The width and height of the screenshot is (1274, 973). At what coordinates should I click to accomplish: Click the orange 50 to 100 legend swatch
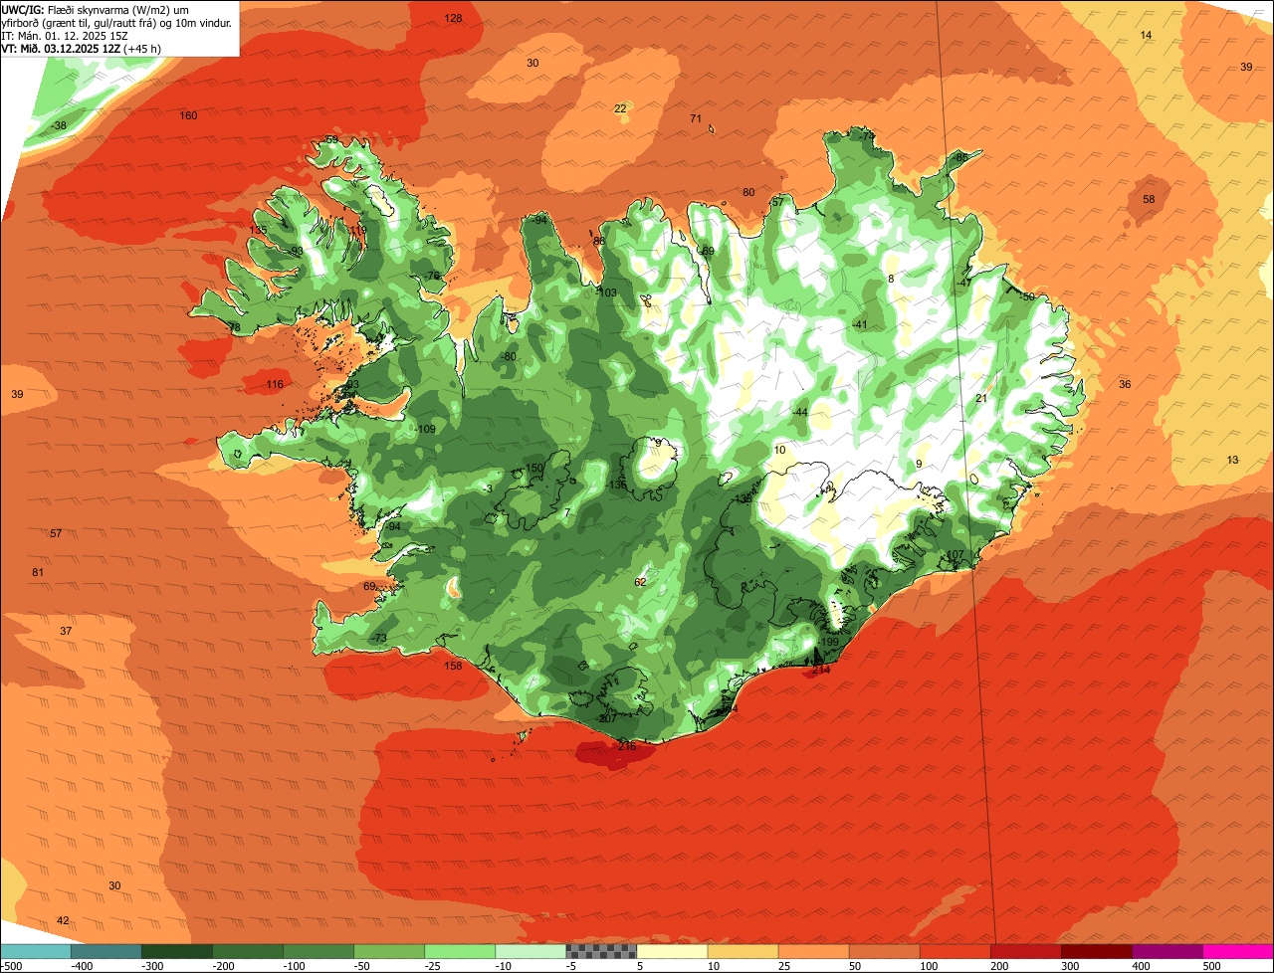(884, 952)
